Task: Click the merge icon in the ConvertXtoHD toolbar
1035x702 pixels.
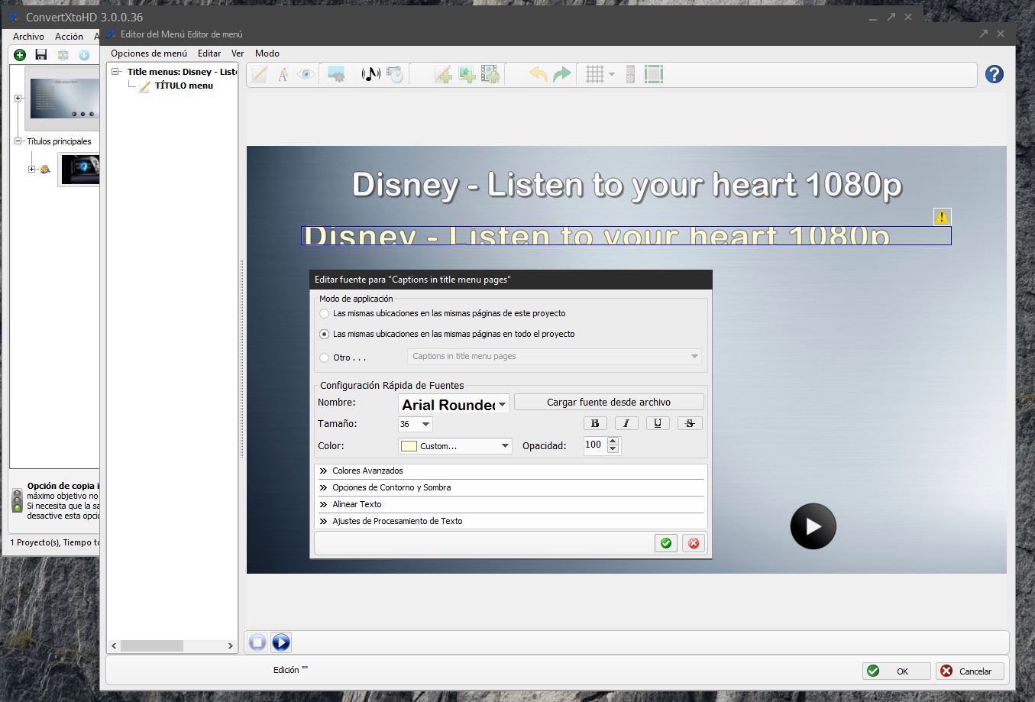Action: pyautogui.click(x=63, y=55)
